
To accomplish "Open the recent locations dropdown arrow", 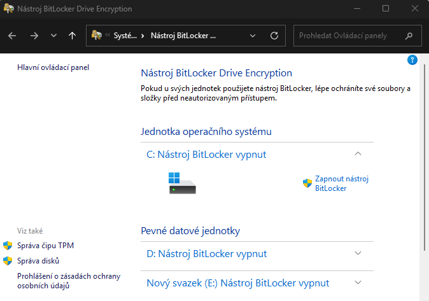I will (x=53, y=36).
